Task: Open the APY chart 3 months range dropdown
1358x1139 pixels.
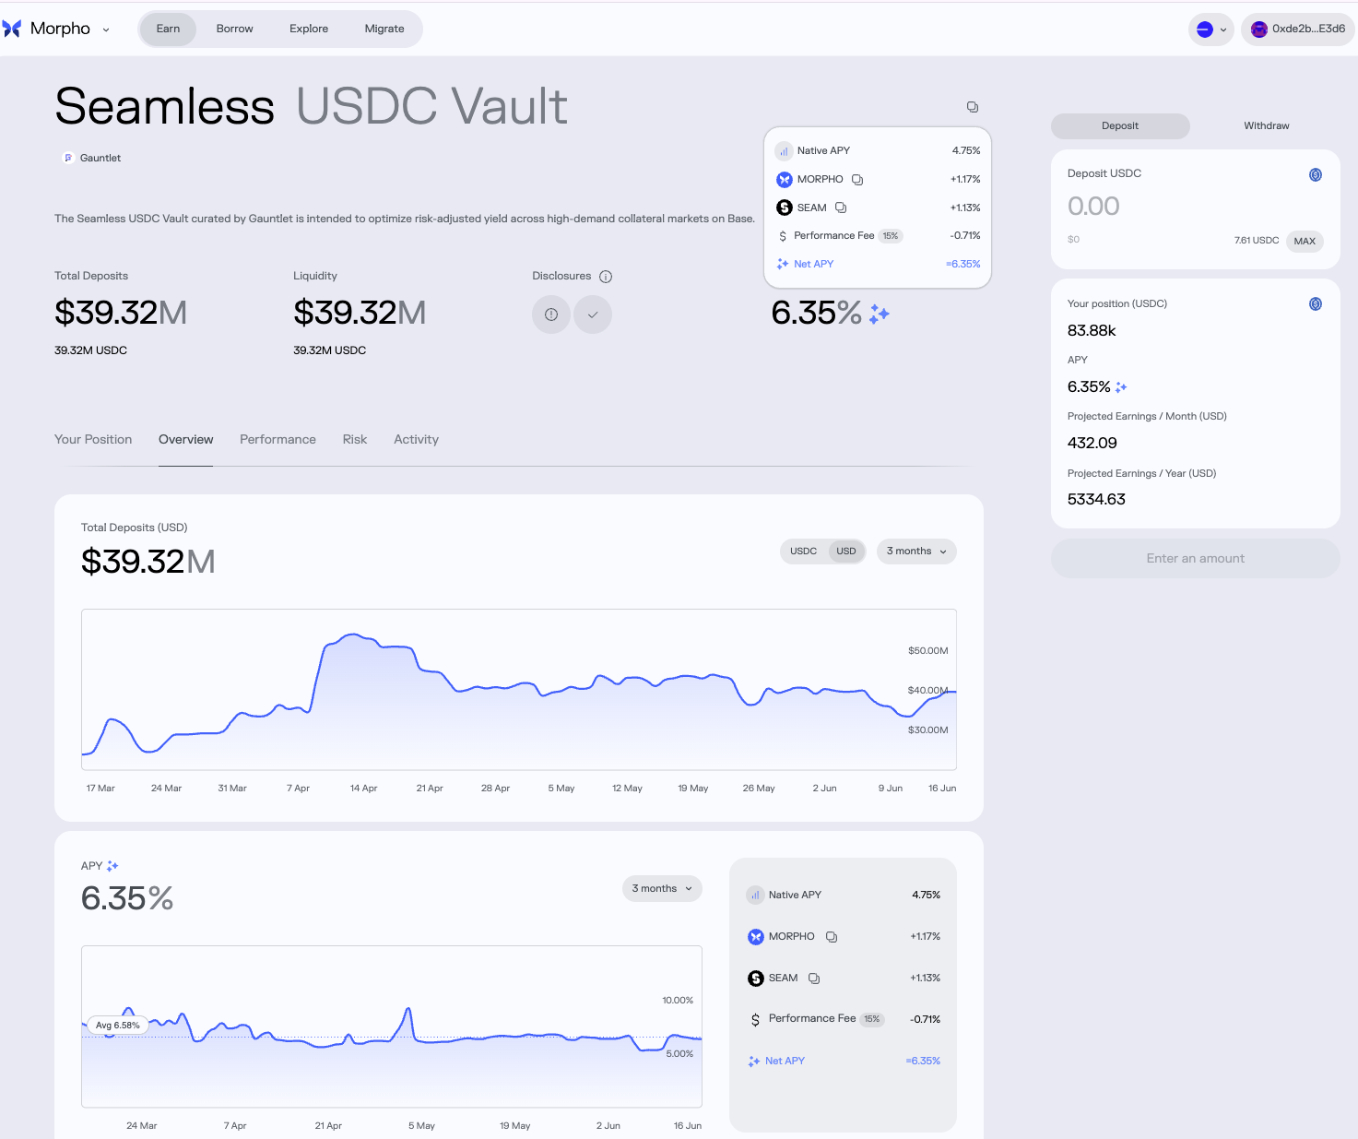Action: click(662, 889)
